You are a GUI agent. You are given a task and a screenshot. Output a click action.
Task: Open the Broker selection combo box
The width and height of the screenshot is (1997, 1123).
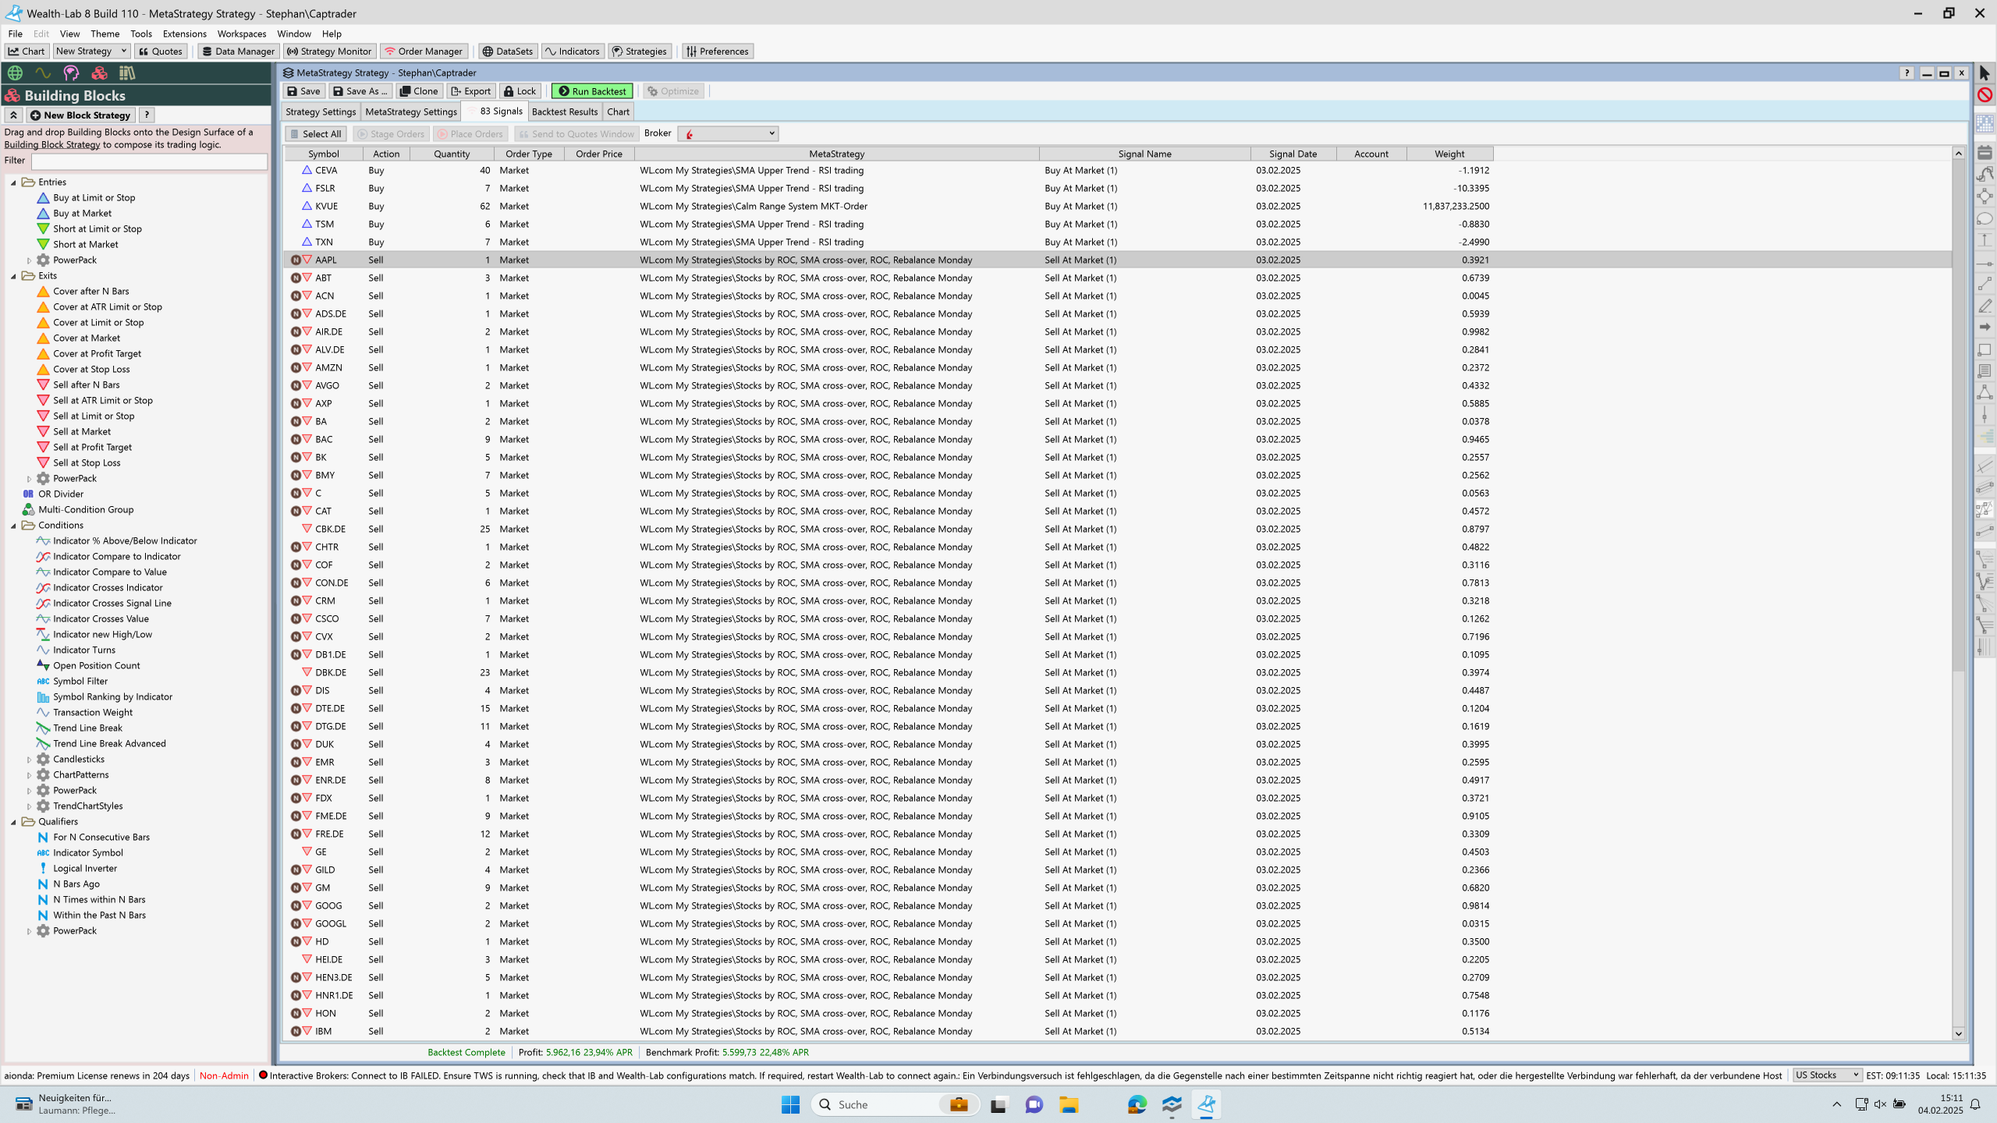[729, 133]
